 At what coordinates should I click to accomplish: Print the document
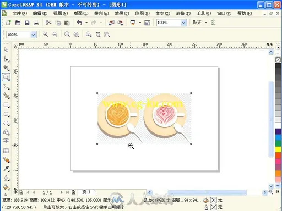(x=36, y=23)
